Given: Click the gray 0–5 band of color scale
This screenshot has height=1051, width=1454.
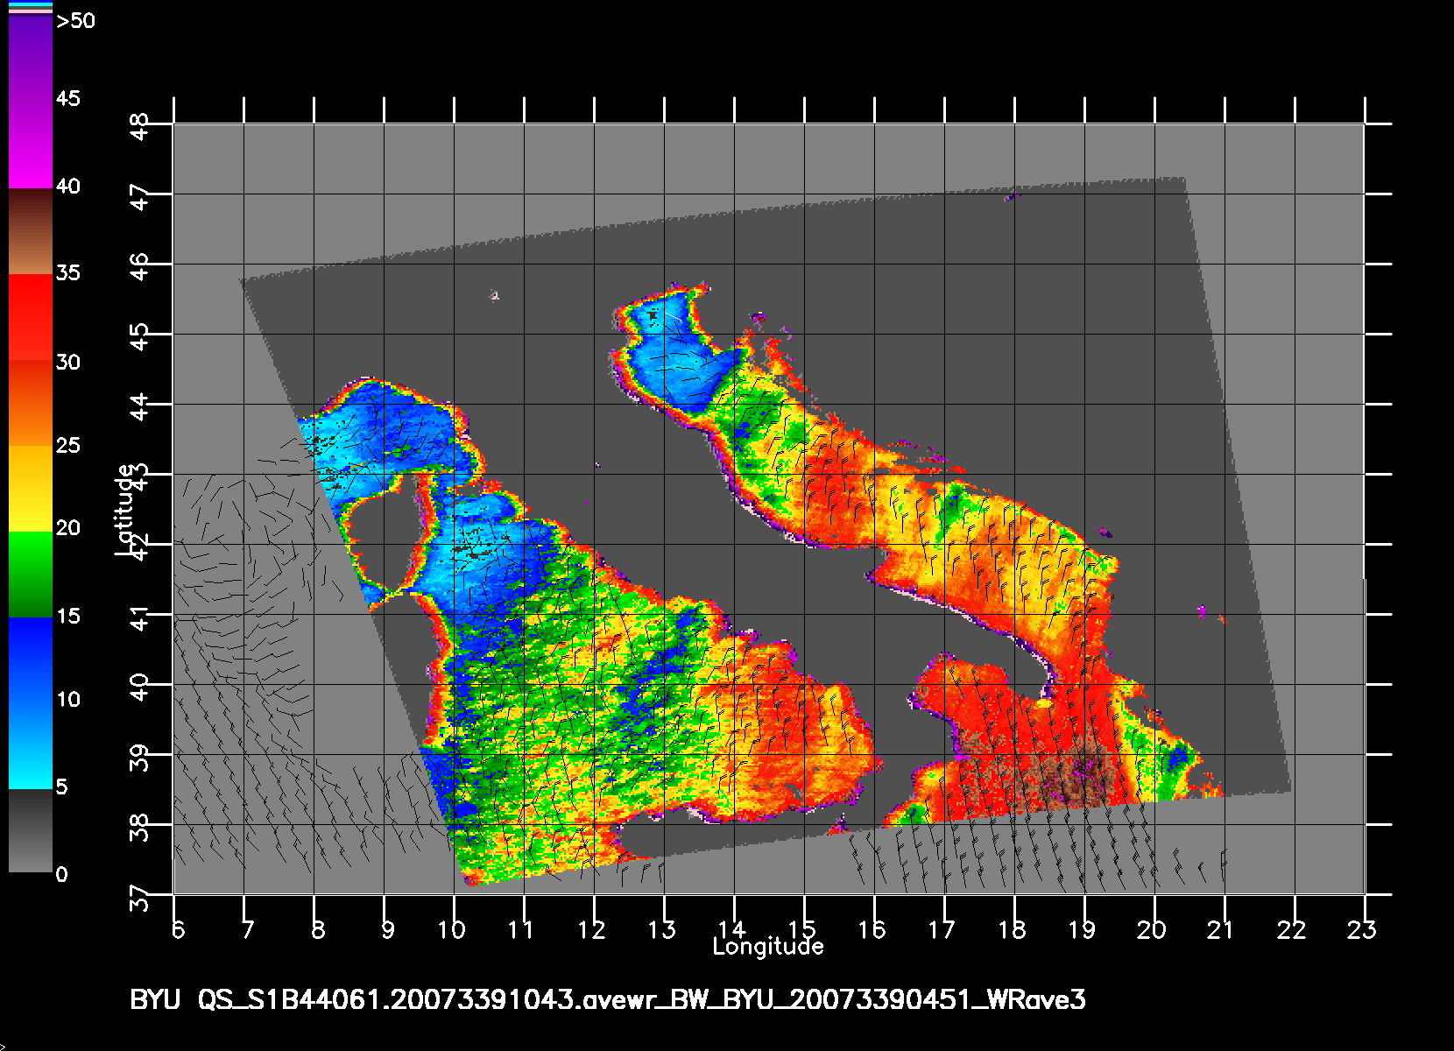Looking at the screenshot, I should [31, 830].
